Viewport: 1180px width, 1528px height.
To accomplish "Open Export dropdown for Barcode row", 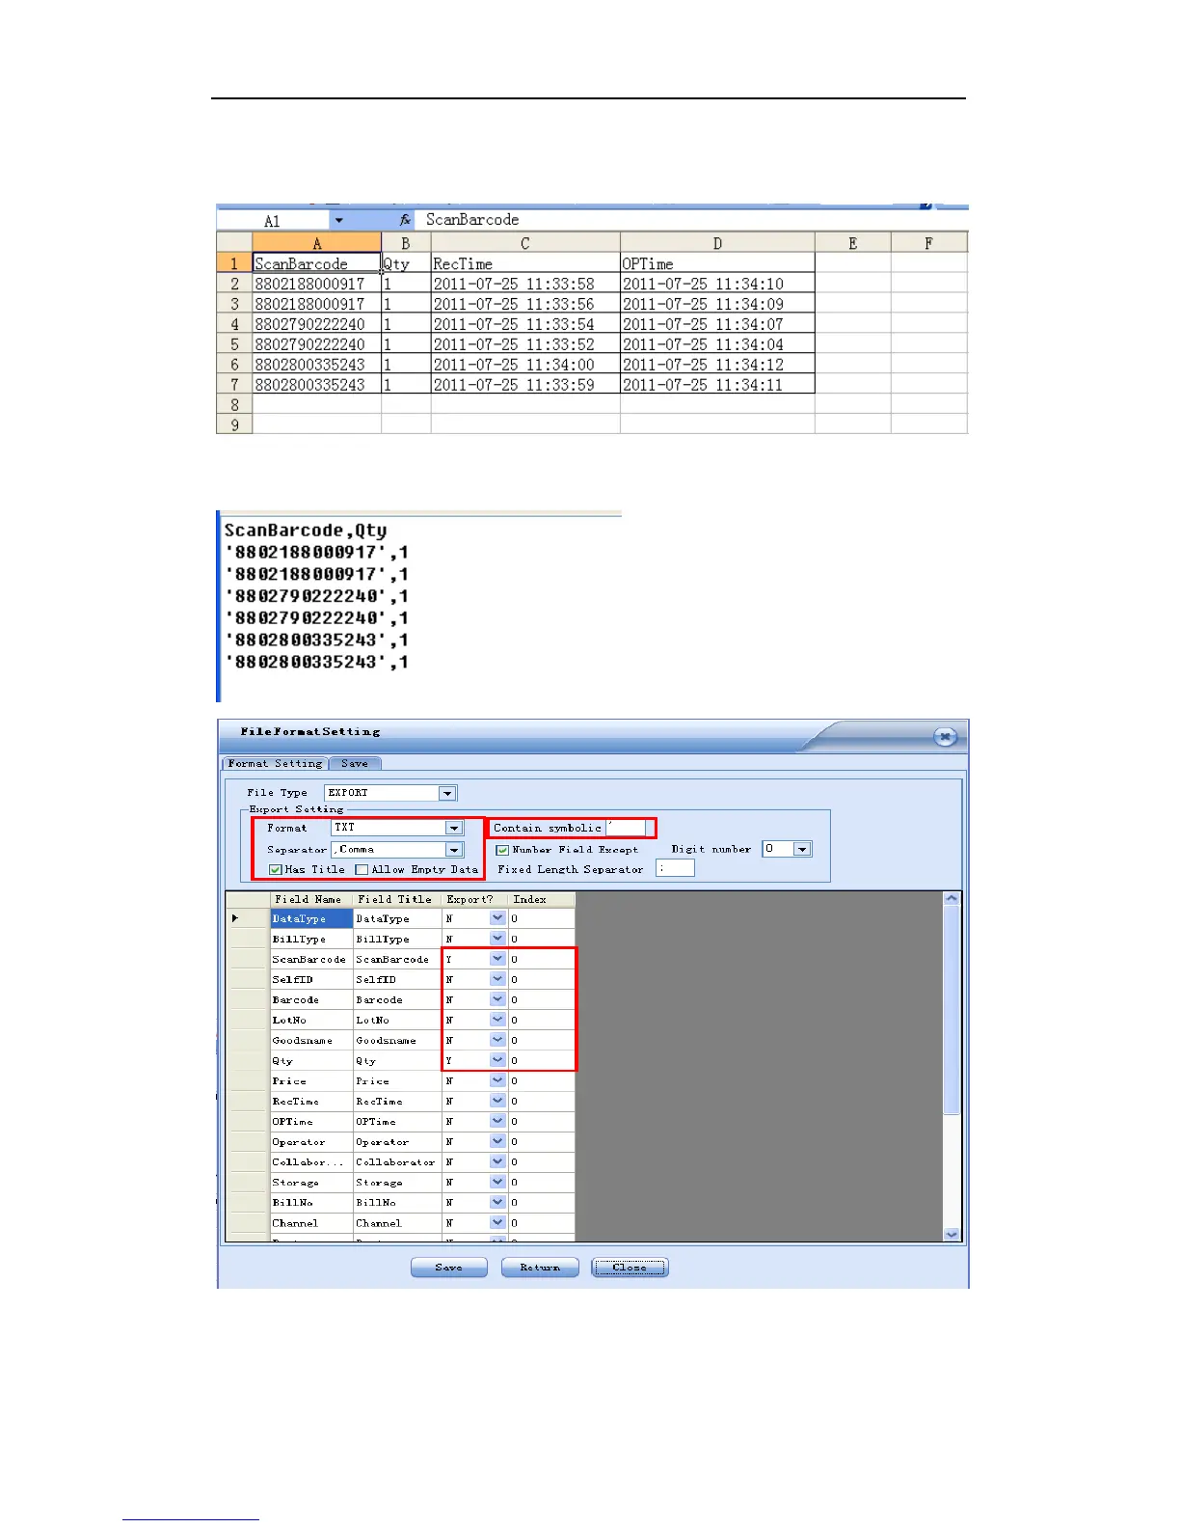I will (497, 999).
